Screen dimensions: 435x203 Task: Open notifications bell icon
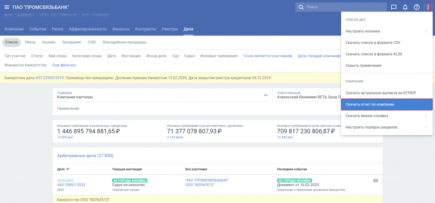pyautogui.click(x=405, y=7)
